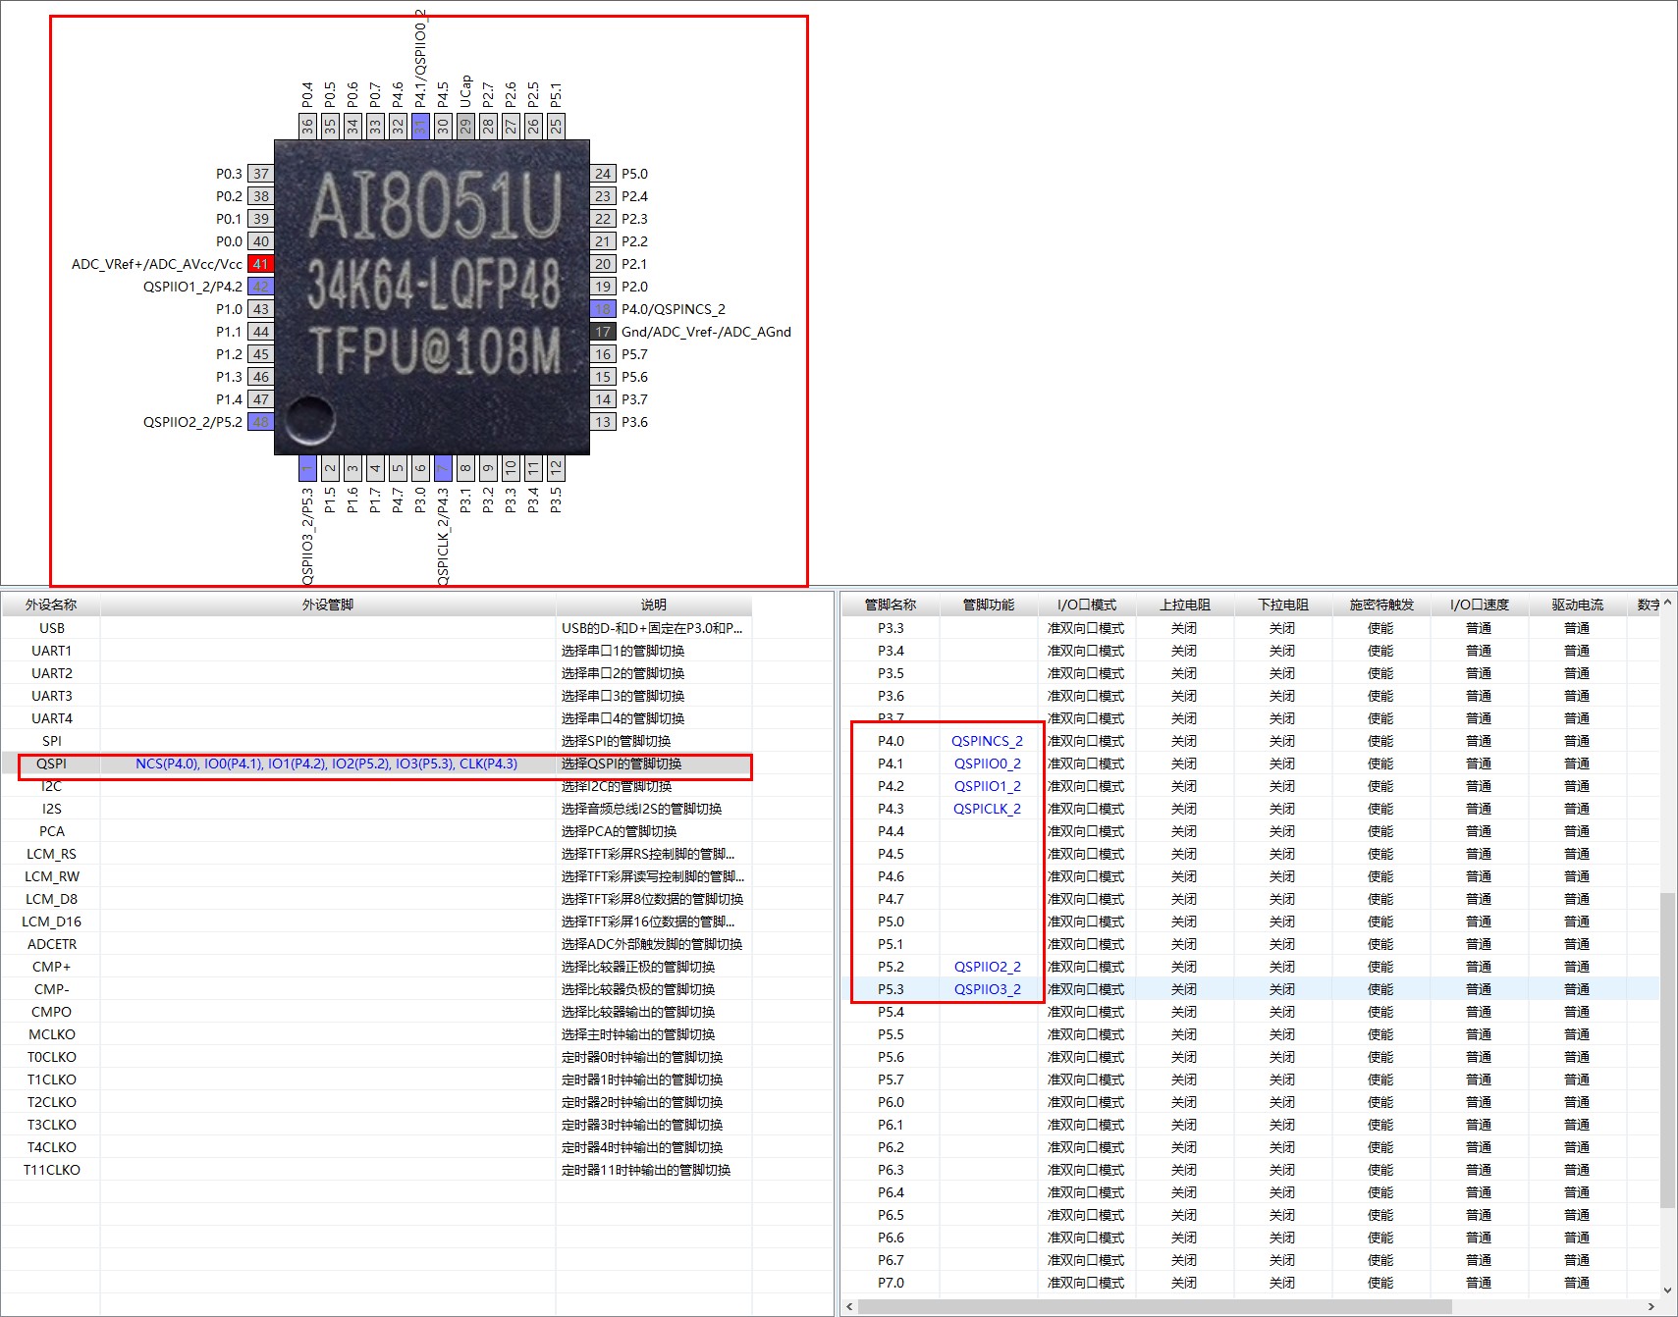Viewport: 1678px width, 1317px height.
Task: Click the 管脚名称 column header
Action: point(891,605)
